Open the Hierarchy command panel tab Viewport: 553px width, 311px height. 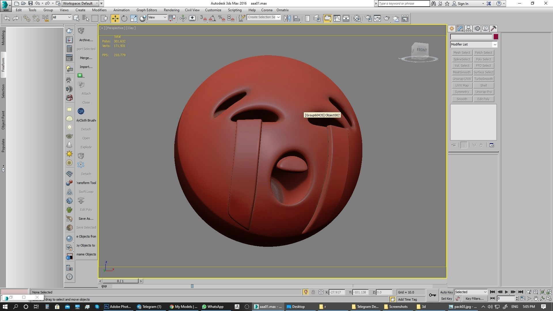click(468, 29)
